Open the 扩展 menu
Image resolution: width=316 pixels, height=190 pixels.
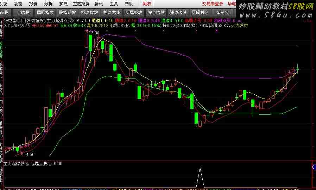point(63,4)
